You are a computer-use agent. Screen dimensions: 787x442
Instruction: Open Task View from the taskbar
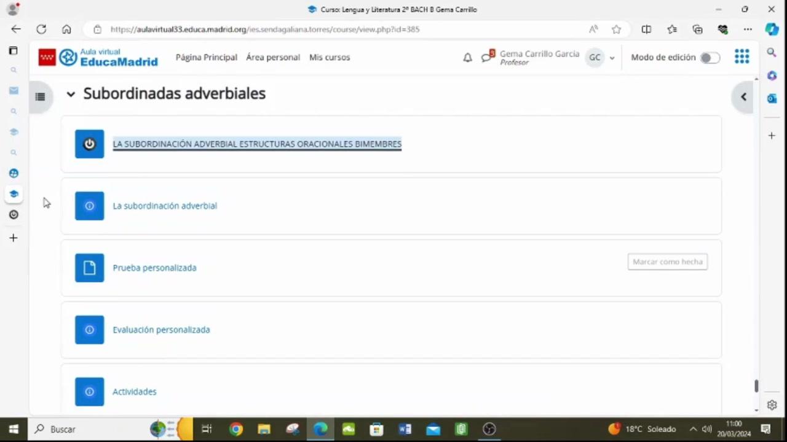pos(207,429)
